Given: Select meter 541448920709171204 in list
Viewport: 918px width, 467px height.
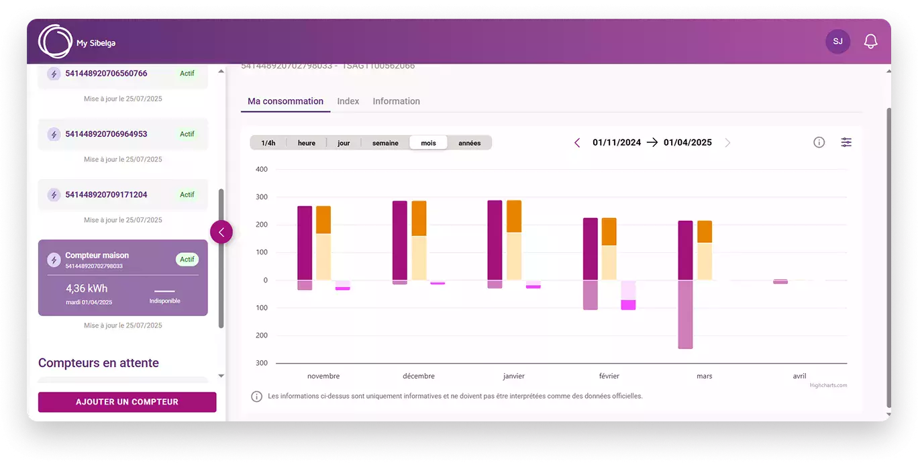Looking at the screenshot, I should [x=106, y=195].
